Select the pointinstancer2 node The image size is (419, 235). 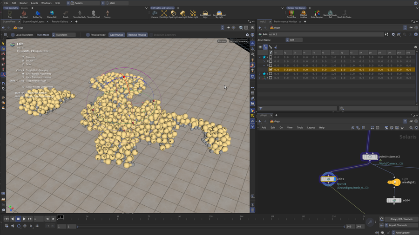(x=370, y=157)
